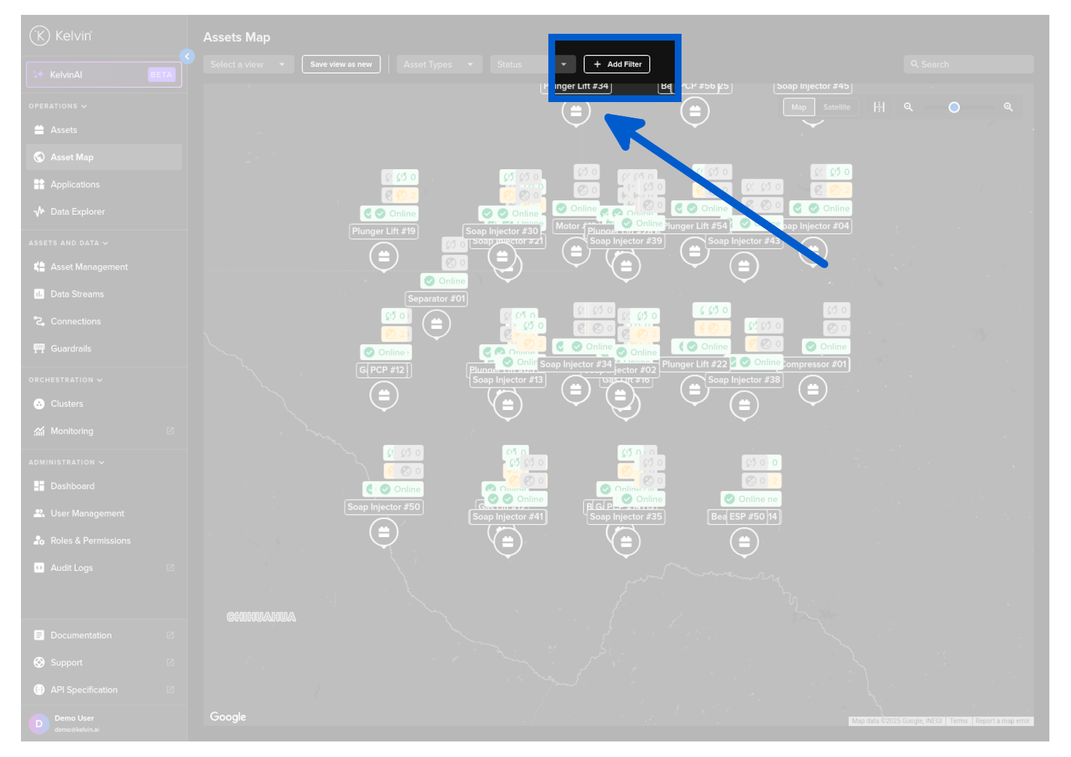Click the Separator #01 map pin
Screen dimensions: 1071x757
point(437,324)
